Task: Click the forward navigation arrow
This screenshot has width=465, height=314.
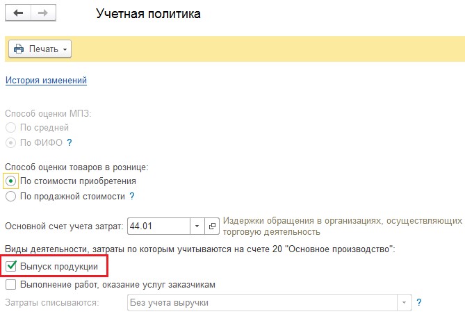Action: tap(42, 14)
